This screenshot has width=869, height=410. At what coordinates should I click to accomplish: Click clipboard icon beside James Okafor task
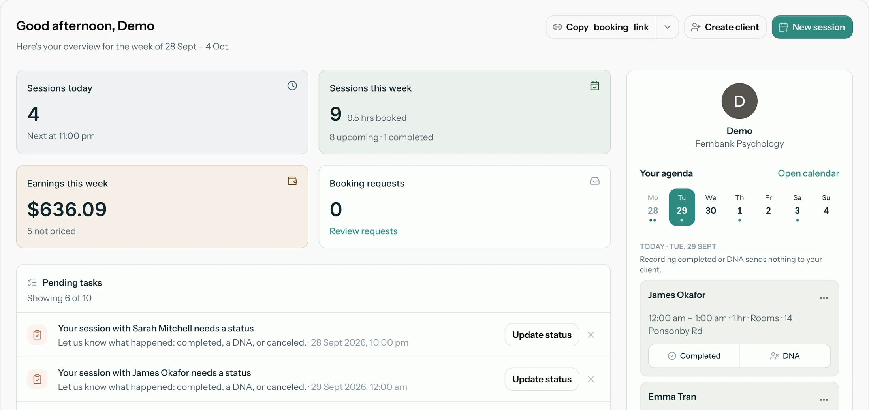tap(38, 379)
